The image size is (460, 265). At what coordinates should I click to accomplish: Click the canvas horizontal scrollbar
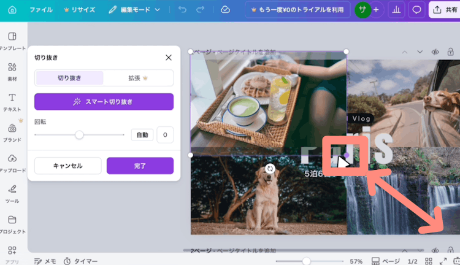[x=304, y=250]
